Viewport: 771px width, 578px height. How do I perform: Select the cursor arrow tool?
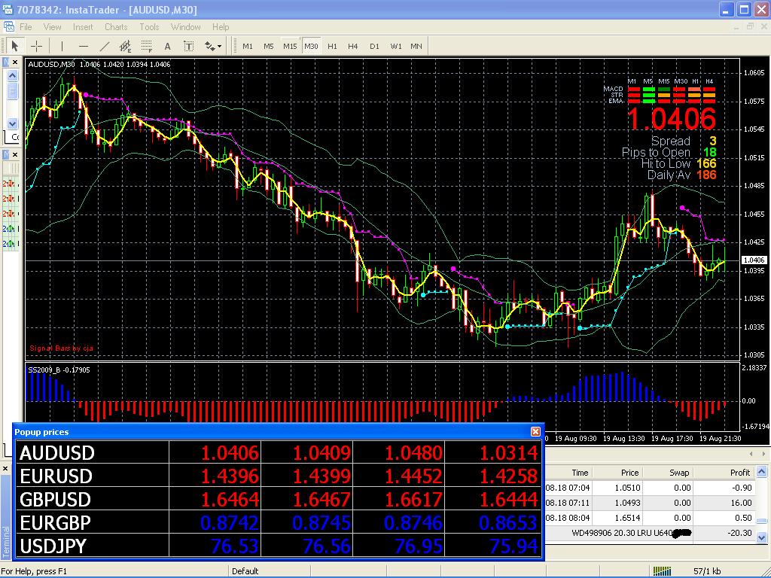(x=14, y=46)
